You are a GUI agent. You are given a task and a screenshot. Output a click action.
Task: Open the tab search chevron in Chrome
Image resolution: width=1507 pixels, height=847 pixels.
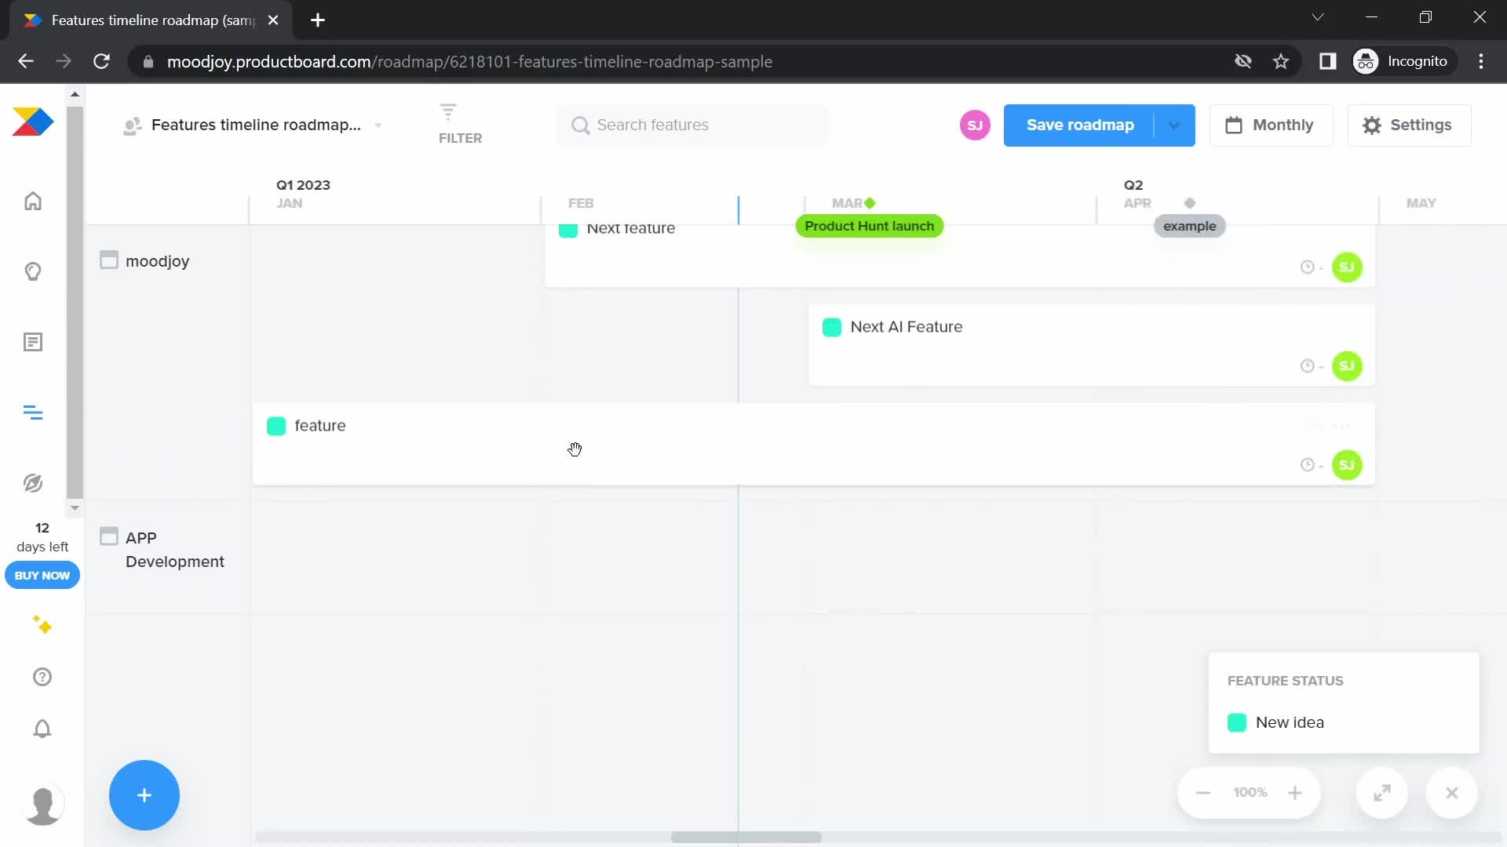click(1318, 17)
